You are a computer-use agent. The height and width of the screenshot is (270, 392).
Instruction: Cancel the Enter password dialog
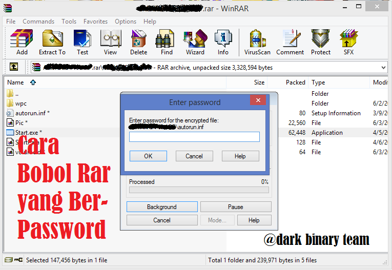pos(194,156)
